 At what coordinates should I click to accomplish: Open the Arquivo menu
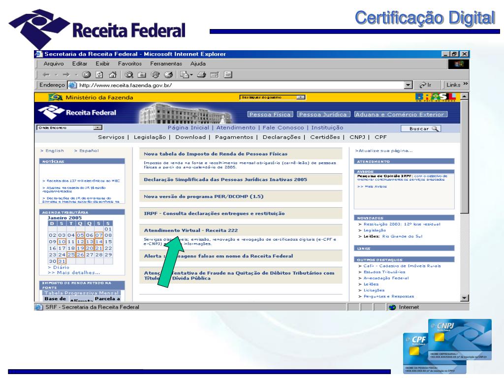pyautogui.click(x=54, y=63)
